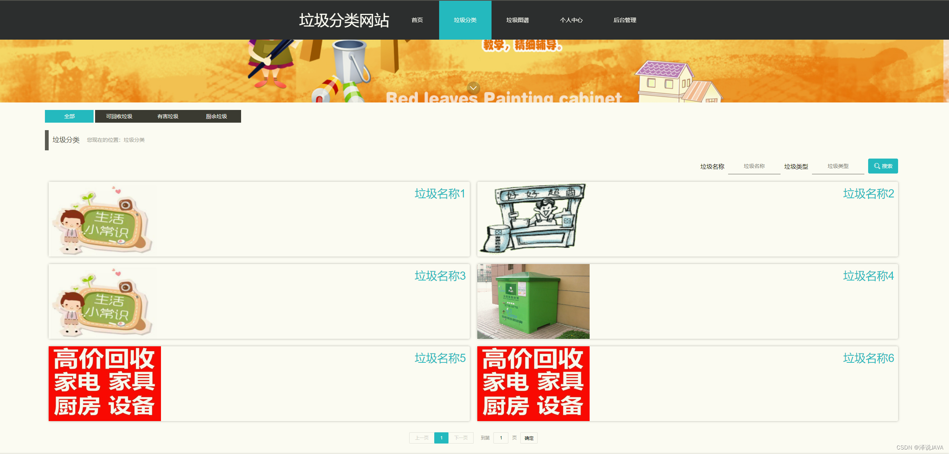Select the 全部 category tab
This screenshot has height=454, width=949.
tap(69, 116)
